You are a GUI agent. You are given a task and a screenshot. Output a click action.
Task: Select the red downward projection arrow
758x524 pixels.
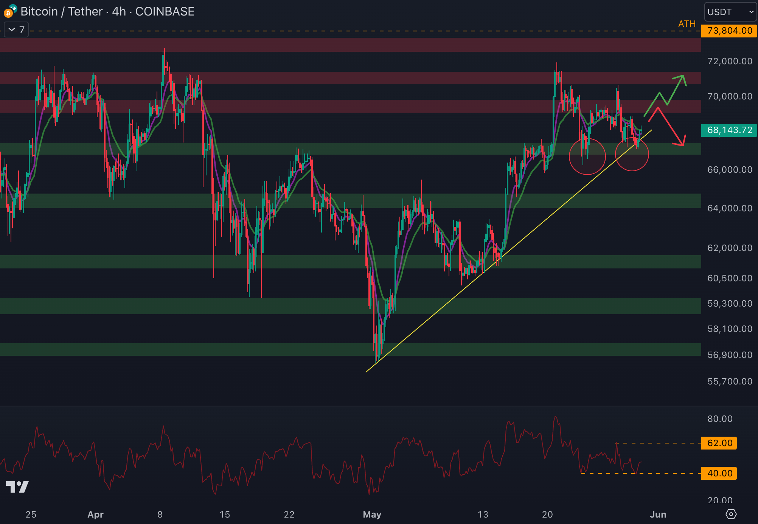click(x=671, y=127)
